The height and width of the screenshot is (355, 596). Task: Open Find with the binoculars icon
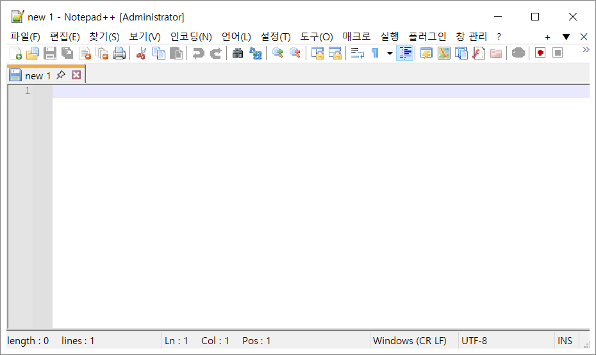pos(238,53)
